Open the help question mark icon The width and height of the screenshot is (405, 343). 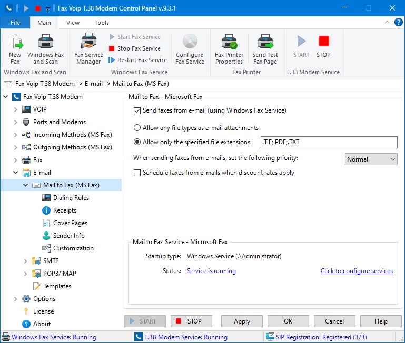pyautogui.click(x=398, y=22)
